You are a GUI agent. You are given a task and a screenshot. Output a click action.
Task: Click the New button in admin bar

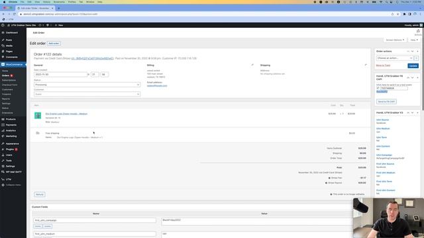[x=59, y=25]
